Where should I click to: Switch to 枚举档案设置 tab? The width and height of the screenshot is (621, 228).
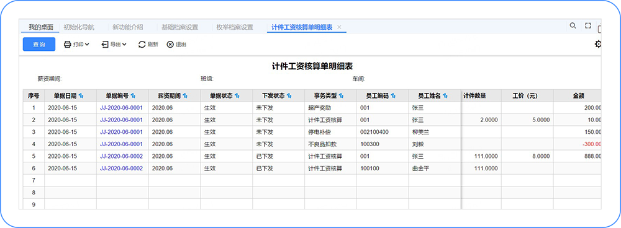tap(235, 27)
